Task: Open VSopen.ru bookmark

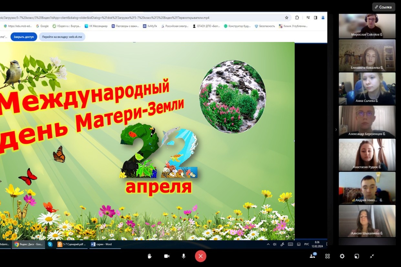Action: point(67,26)
